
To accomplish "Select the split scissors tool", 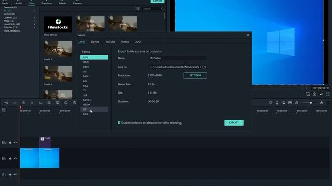I will coord(32,103).
